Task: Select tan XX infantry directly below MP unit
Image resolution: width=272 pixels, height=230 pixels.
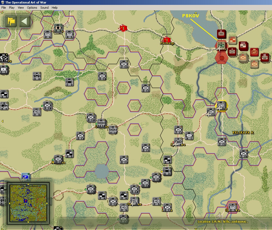Action: pos(255,64)
